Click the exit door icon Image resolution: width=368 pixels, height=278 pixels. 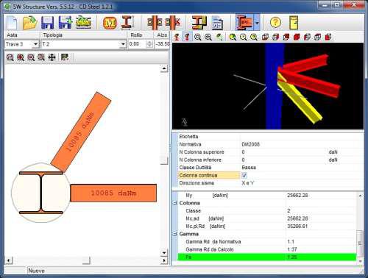pos(294,23)
